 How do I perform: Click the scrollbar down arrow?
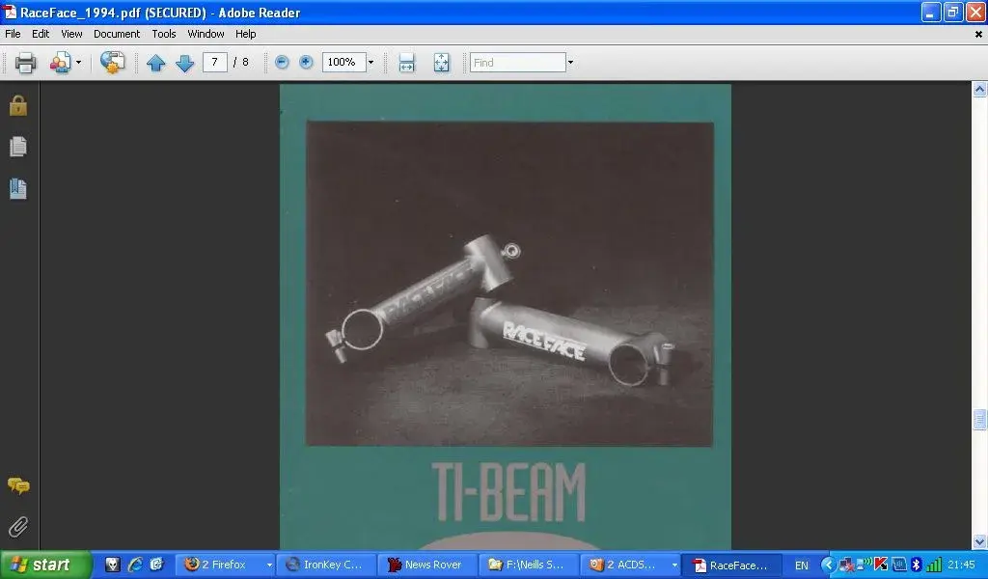(979, 541)
